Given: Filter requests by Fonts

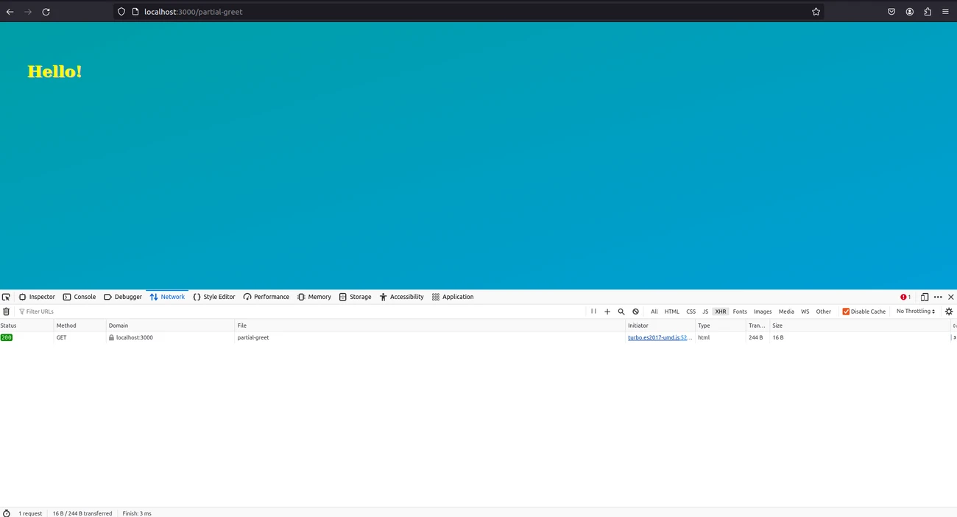Looking at the screenshot, I should 740,312.
